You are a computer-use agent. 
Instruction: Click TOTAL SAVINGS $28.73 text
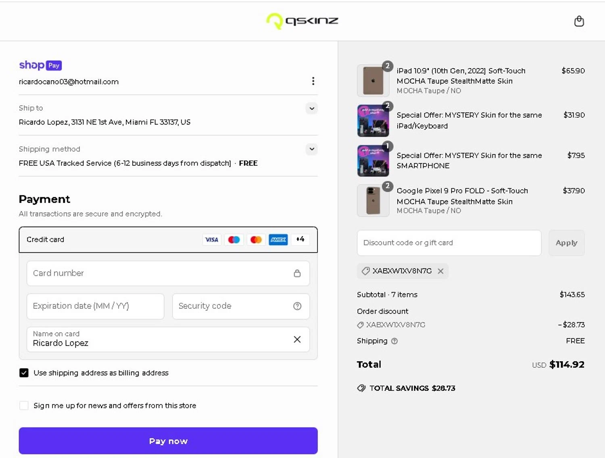412,388
